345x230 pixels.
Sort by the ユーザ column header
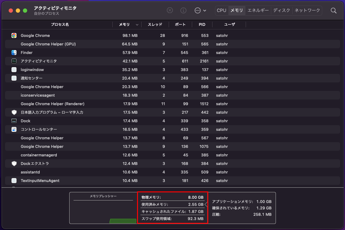(x=229, y=24)
